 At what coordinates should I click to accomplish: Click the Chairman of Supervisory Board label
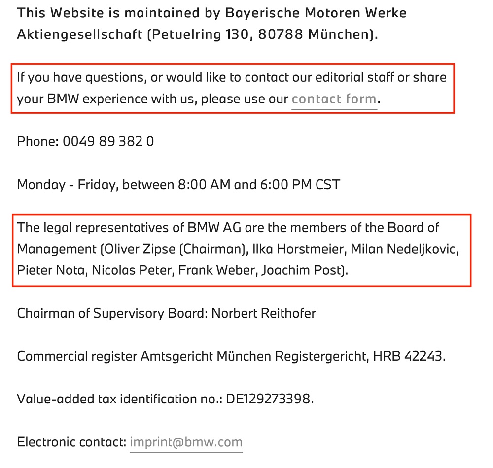[x=112, y=313]
